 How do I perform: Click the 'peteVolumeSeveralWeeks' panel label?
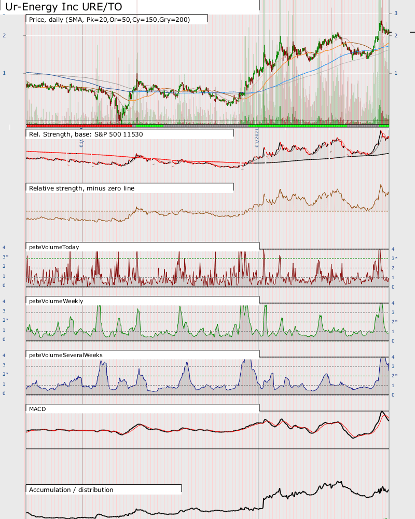point(66,355)
